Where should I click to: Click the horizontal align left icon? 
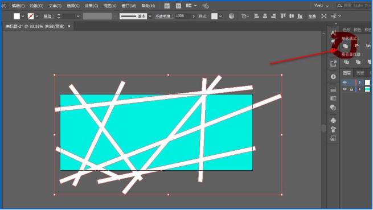tap(256, 16)
